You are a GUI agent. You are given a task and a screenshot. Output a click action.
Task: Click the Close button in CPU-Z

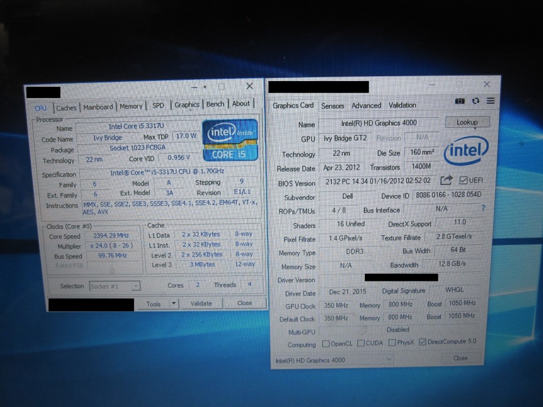tap(244, 303)
